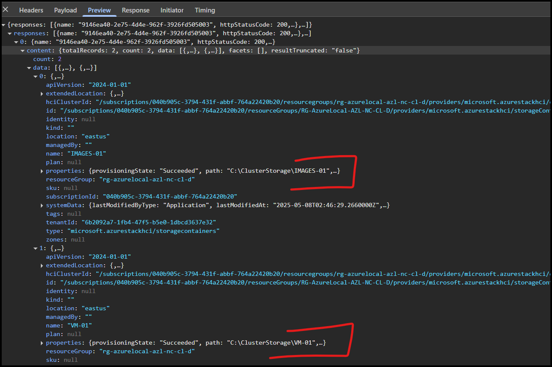Click first identity: null line
Image resolution: width=552 pixels, height=367 pixels.
[71, 119]
